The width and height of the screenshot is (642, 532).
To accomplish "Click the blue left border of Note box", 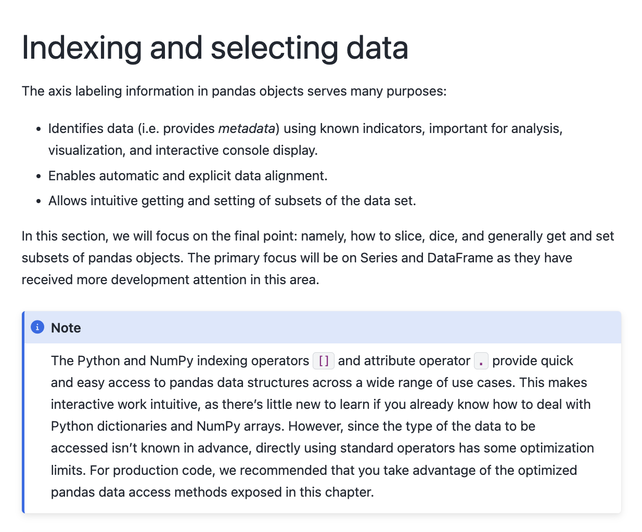I will pos(23,416).
